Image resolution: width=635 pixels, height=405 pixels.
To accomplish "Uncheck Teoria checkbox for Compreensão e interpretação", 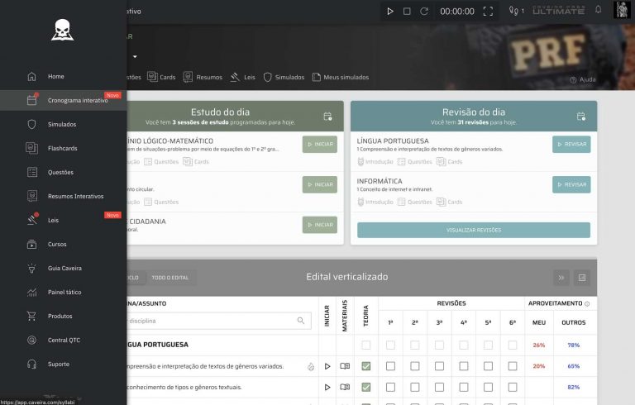I will pos(366,365).
